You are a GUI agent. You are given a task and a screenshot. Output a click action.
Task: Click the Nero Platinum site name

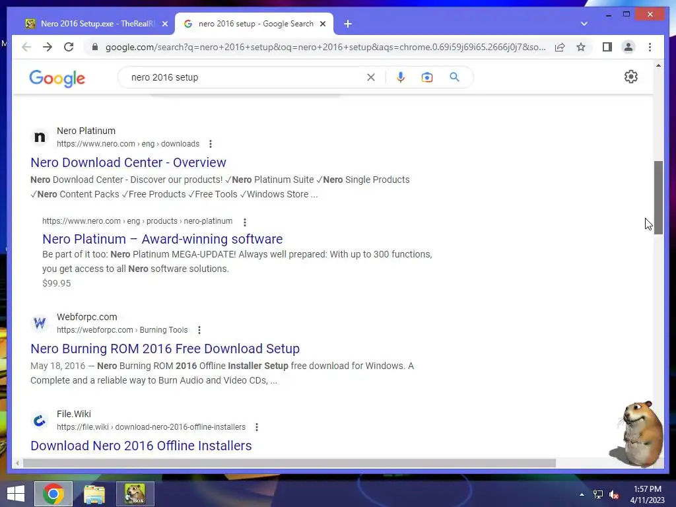tap(86, 131)
